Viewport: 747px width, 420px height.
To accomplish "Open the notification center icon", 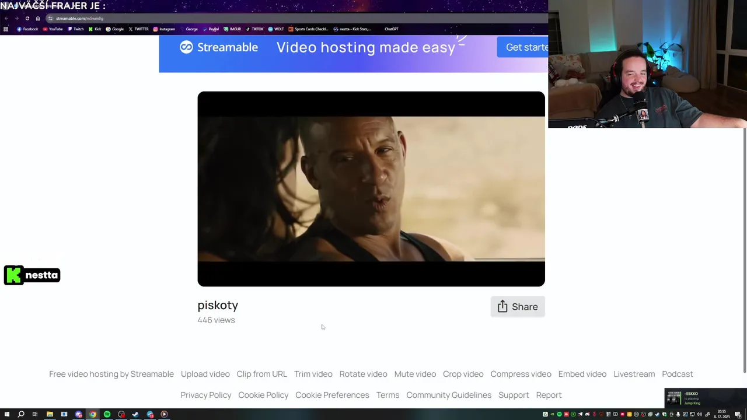I will (738, 415).
